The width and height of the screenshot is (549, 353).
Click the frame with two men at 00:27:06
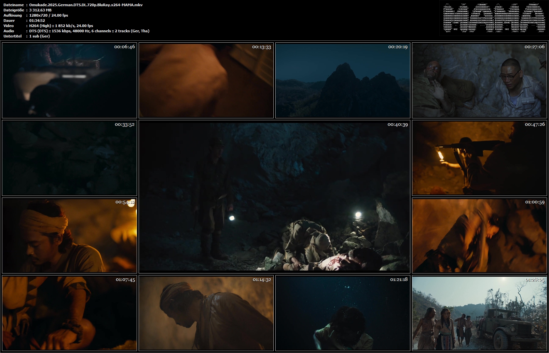click(x=479, y=80)
